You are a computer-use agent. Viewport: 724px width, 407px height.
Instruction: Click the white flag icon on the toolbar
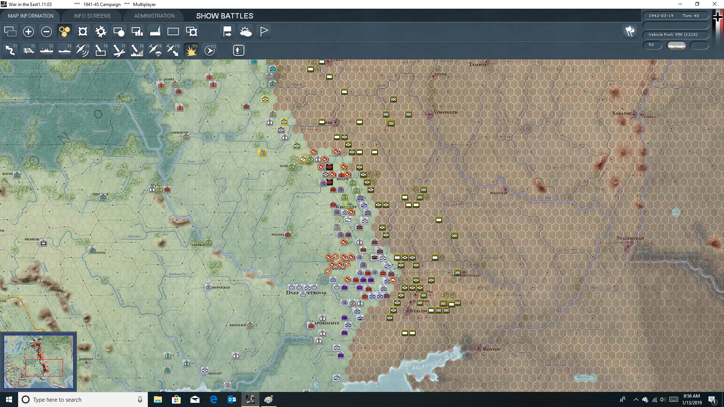(263, 32)
